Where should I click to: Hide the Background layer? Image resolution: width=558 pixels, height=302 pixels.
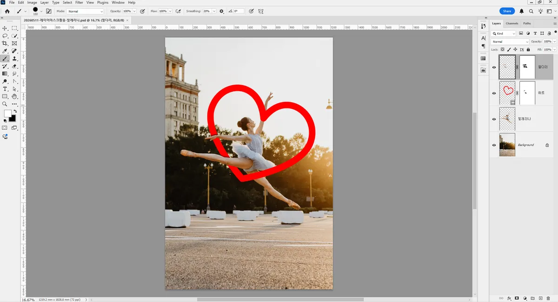tap(494, 145)
